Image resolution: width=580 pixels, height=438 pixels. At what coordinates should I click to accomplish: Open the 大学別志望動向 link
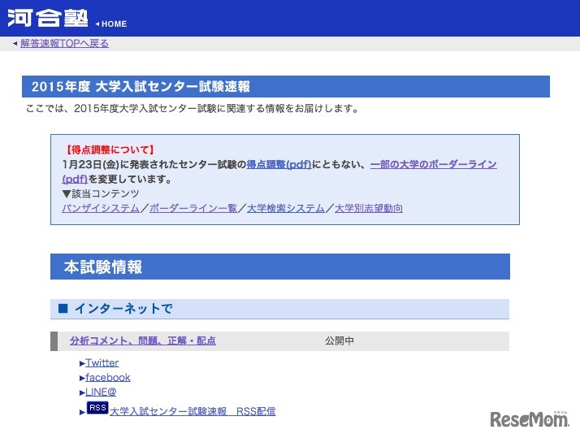[369, 208]
